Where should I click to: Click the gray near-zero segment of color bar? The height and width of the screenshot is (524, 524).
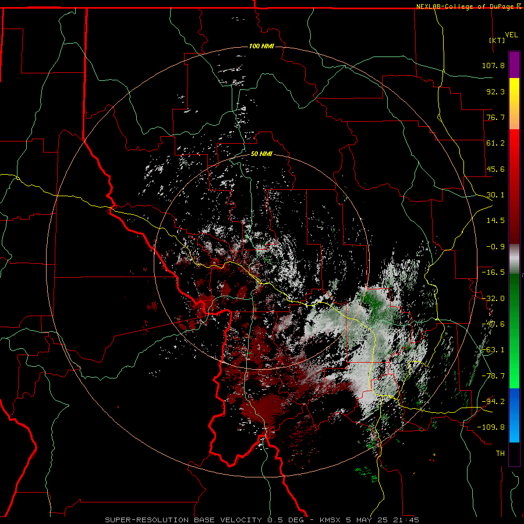click(514, 259)
